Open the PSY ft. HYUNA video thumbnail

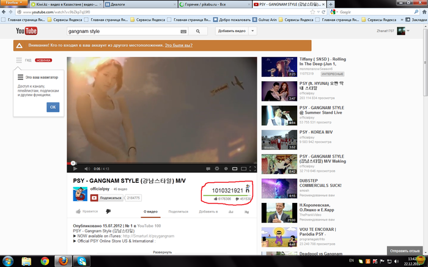coord(279,91)
